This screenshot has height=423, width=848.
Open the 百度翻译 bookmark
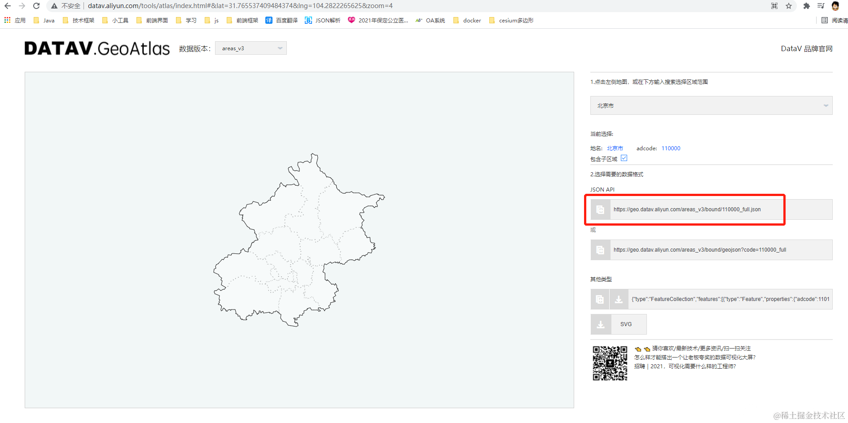click(x=281, y=20)
